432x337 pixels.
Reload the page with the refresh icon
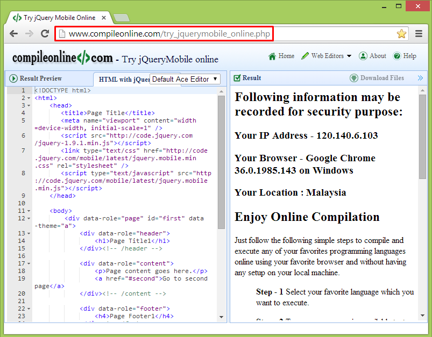pyautogui.click(x=45, y=33)
